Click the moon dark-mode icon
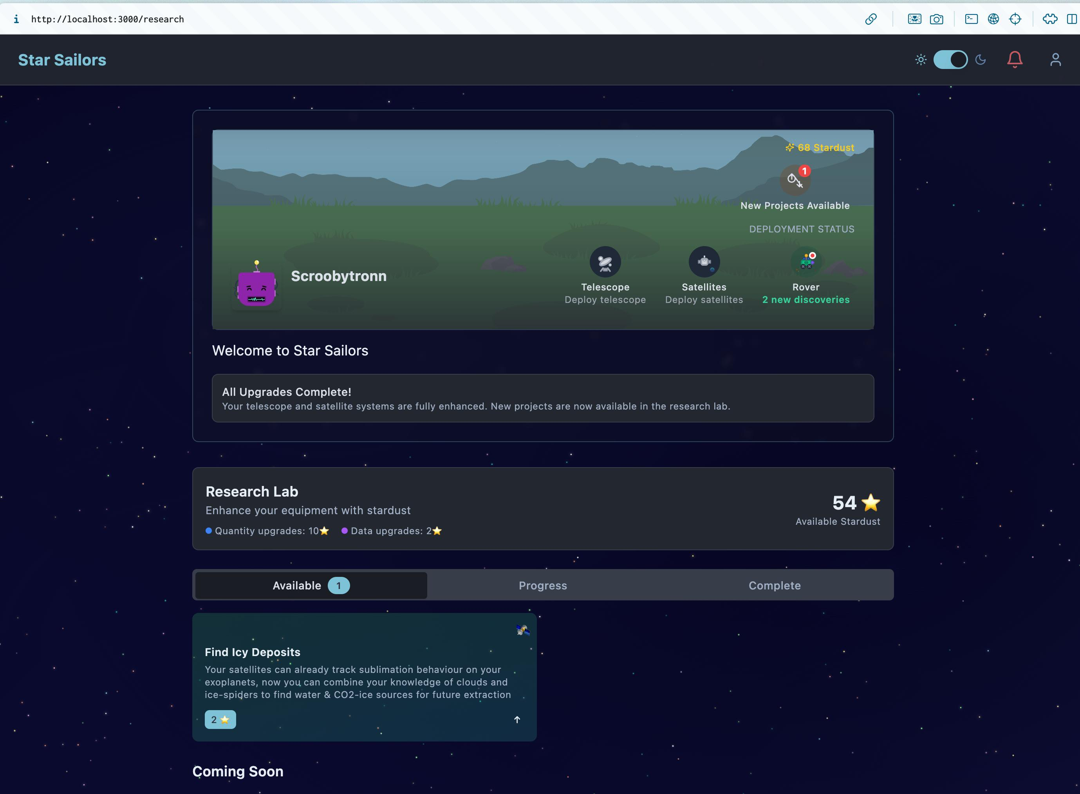The image size is (1080, 794). click(981, 60)
